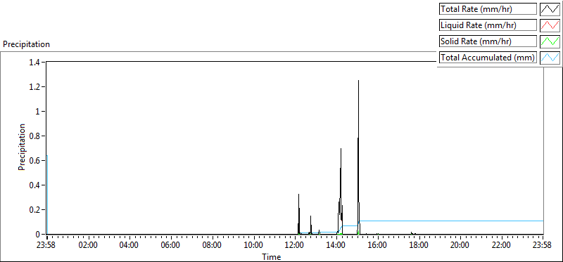Click the Precipitation chart title

click(x=26, y=44)
